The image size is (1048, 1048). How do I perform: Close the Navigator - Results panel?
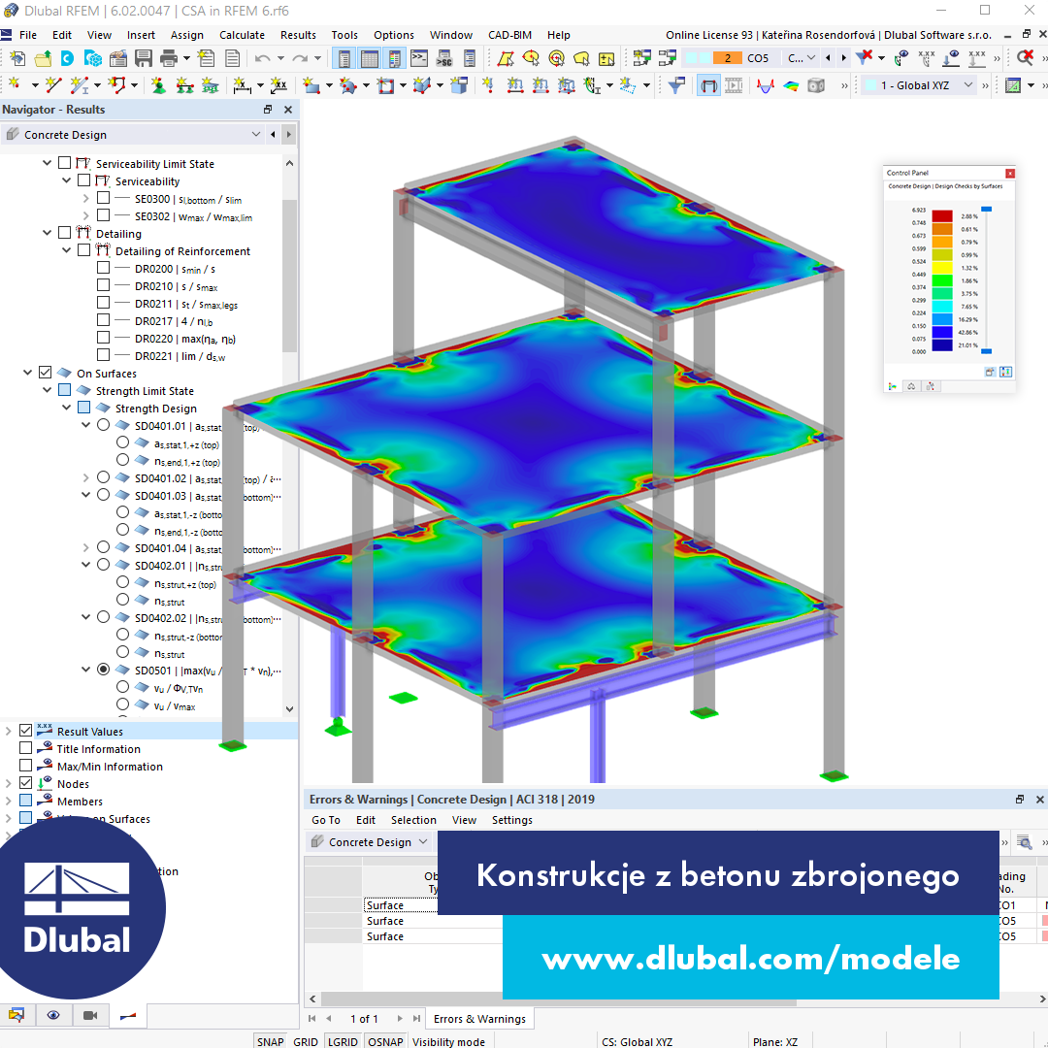pyautogui.click(x=288, y=109)
